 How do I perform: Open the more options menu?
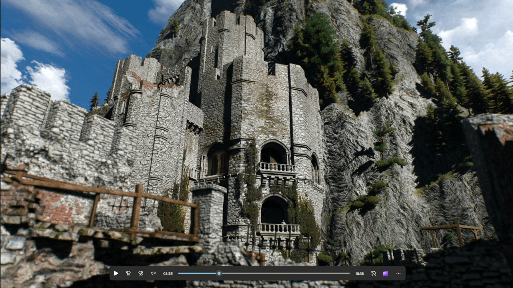[398, 273]
